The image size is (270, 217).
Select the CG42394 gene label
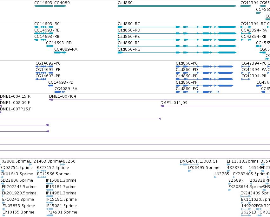(249, 3)
